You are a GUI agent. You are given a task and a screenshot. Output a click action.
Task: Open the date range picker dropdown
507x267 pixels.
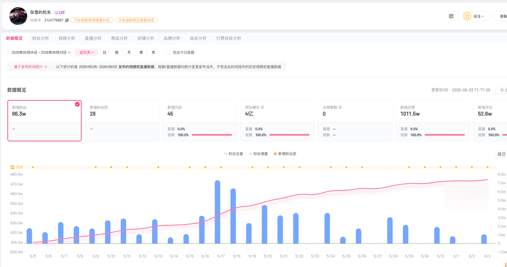pos(41,52)
